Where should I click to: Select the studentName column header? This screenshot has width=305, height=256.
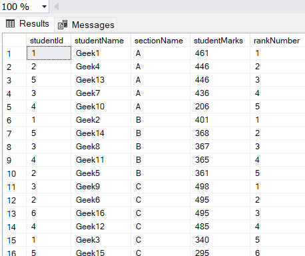tap(101, 41)
